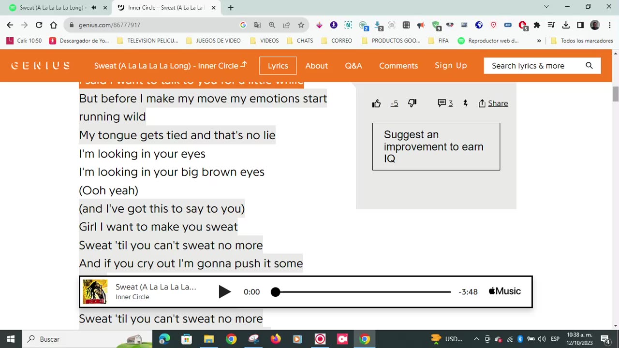This screenshot has width=619, height=348.
Task: Click the share page icon in address bar
Action: (x=287, y=25)
